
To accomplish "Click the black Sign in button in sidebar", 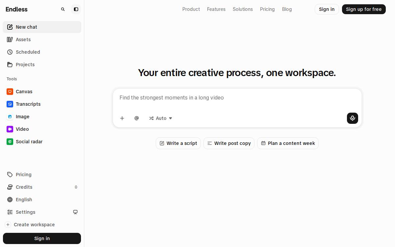I will pyautogui.click(x=42, y=238).
